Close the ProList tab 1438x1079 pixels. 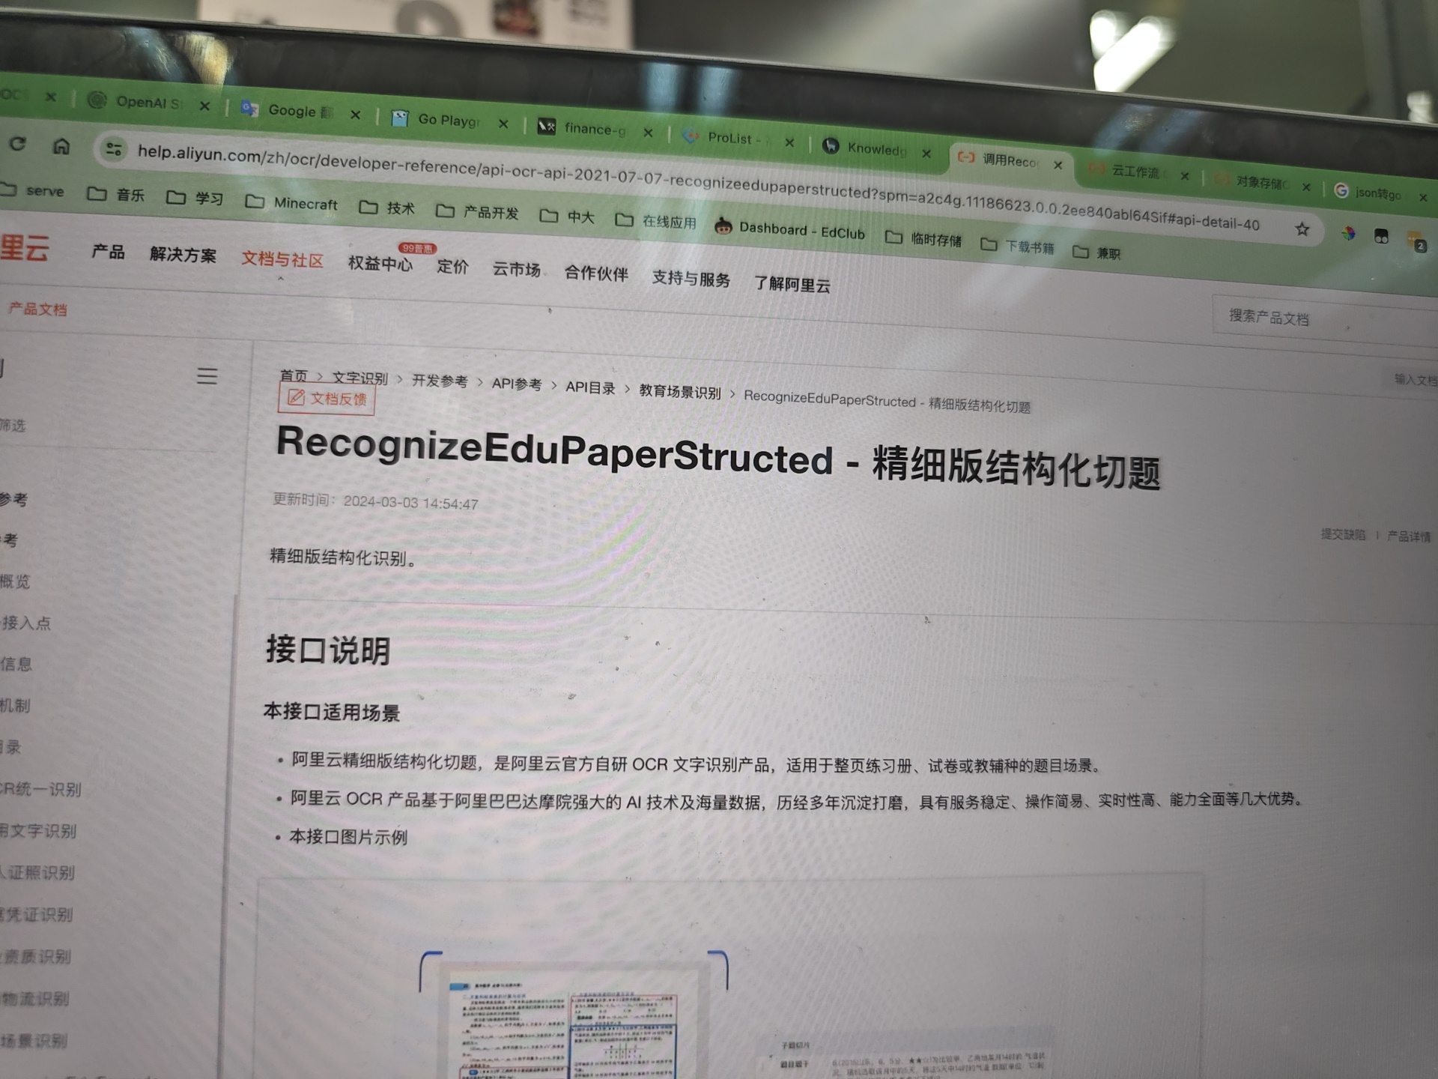pos(789,142)
